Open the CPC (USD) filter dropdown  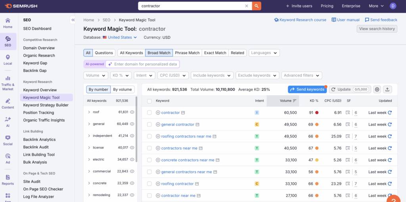coord(173,76)
